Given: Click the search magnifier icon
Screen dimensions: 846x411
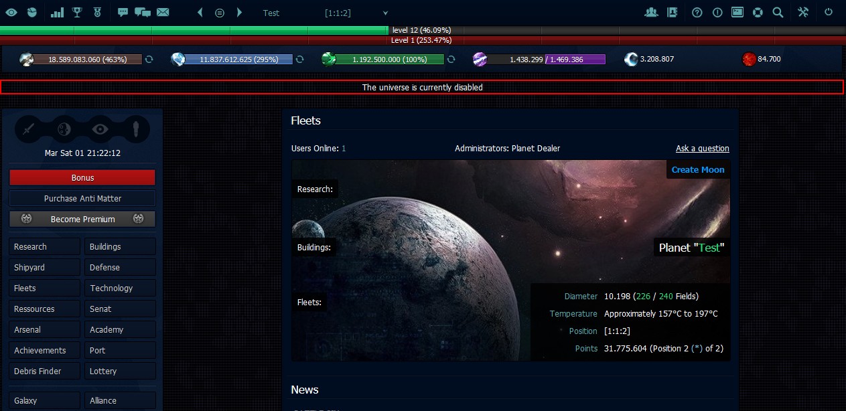Looking at the screenshot, I should tap(778, 12).
